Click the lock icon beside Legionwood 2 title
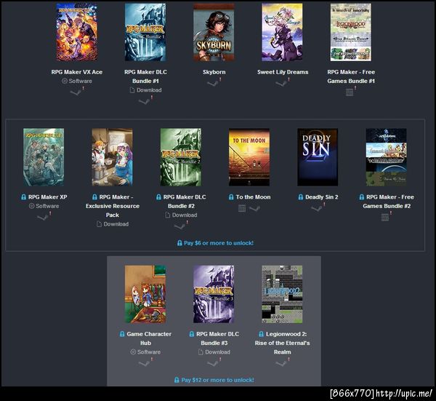The height and width of the screenshot is (401, 436). pyautogui.click(x=261, y=333)
